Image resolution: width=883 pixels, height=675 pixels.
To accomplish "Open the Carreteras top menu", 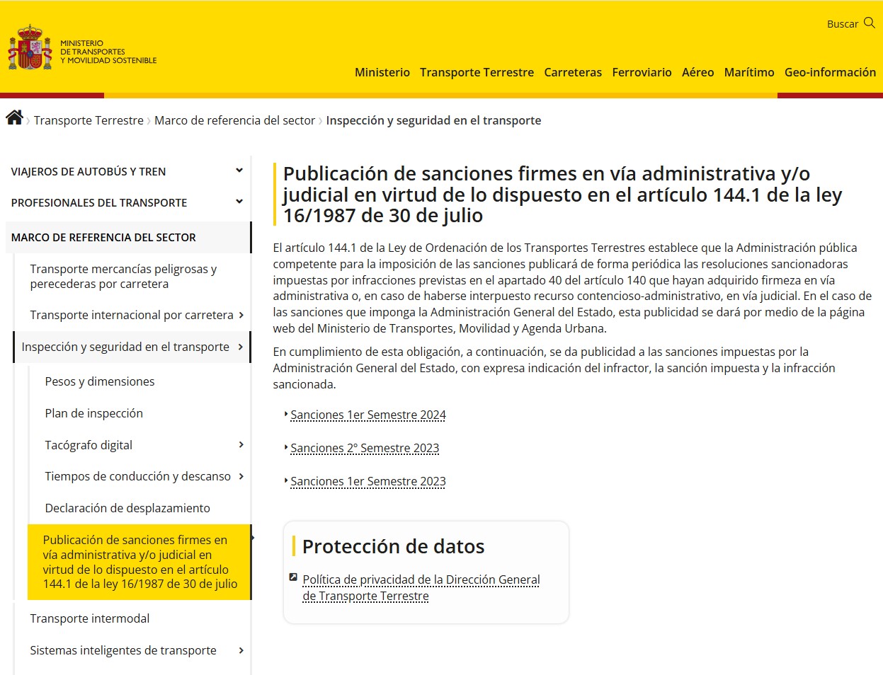I will pyautogui.click(x=573, y=72).
